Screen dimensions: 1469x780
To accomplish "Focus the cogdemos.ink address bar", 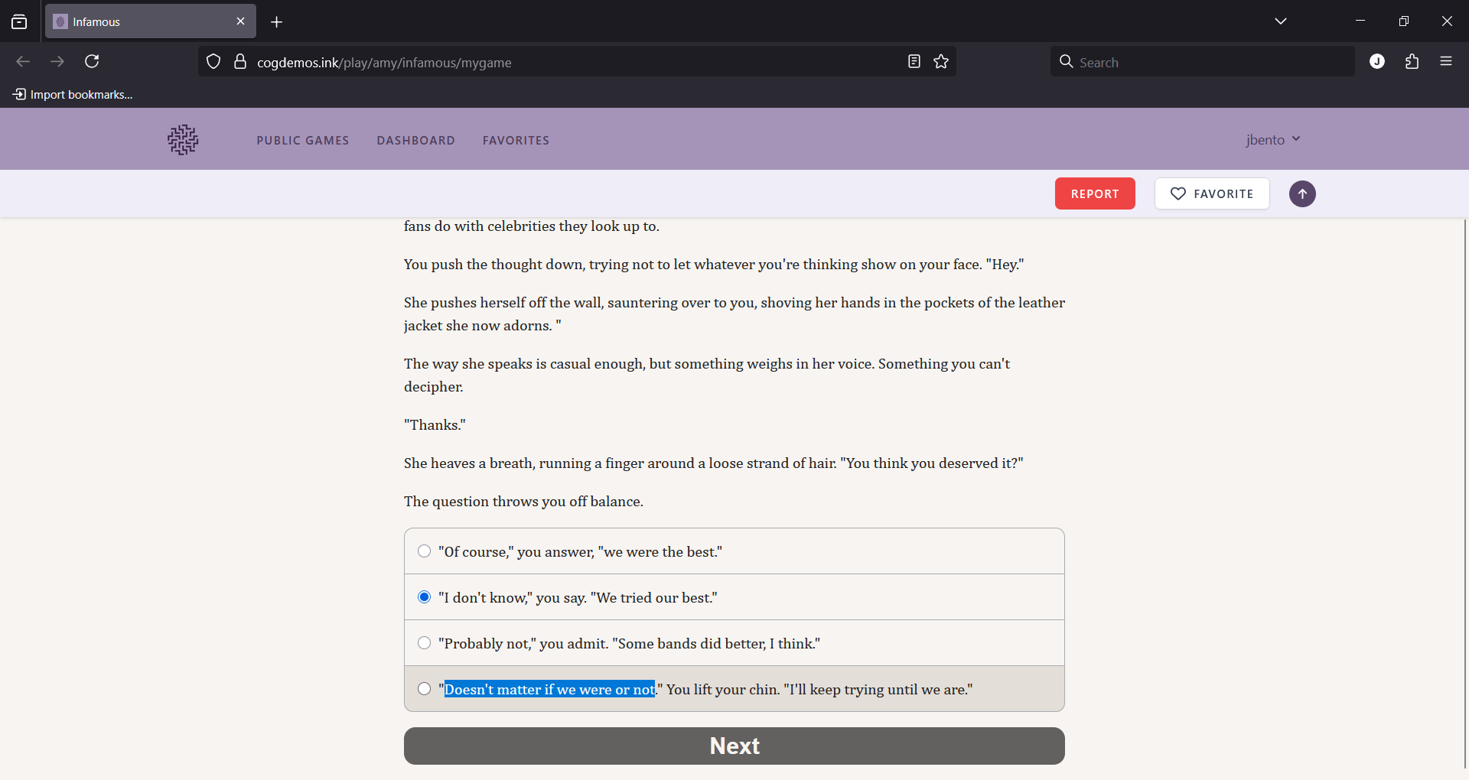I will pyautogui.click(x=578, y=62).
